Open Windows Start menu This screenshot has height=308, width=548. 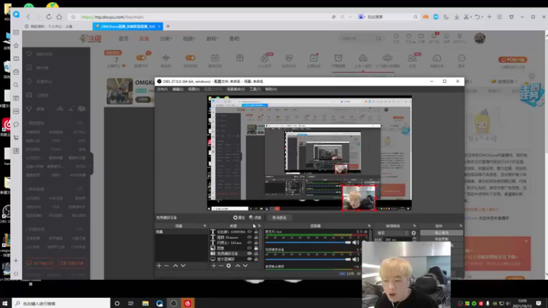[5, 303]
